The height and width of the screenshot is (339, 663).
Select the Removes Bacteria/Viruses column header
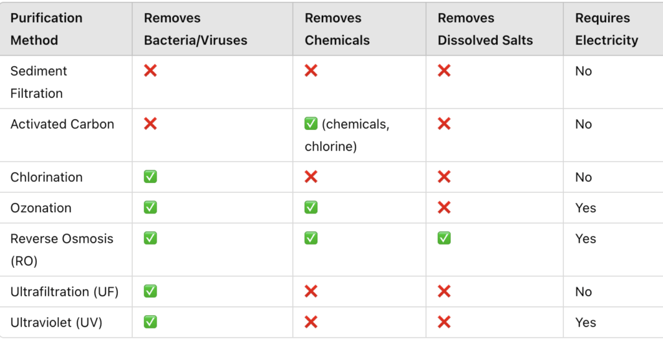[x=196, y=29]
